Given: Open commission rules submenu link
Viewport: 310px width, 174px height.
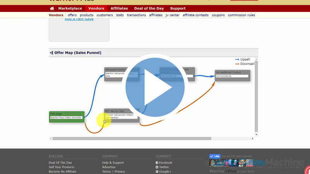Looking at the screenshot, I should click(241, 15).
